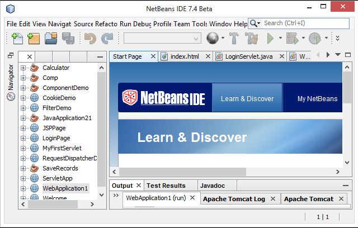Open the project configuration combo box

(x=162, y=39)
